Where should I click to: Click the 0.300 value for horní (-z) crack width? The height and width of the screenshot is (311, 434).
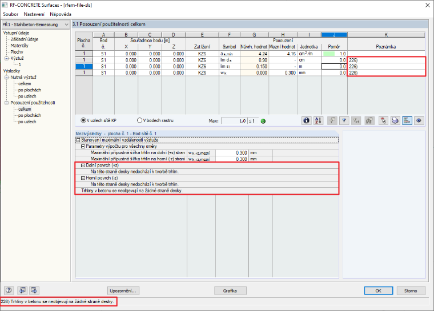point(232,159)
